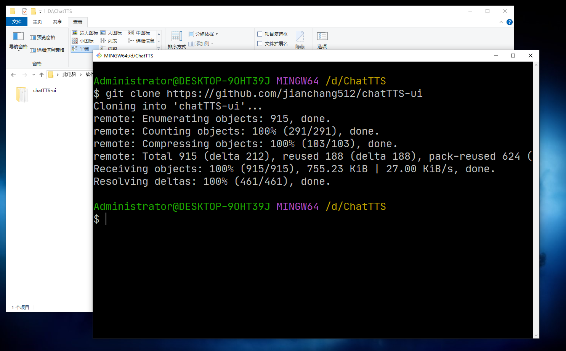The width and height of the screenshot is (566, 351).
Task: Toggle the 预览窗格 preview pane
Action: [x=43, y=37]
